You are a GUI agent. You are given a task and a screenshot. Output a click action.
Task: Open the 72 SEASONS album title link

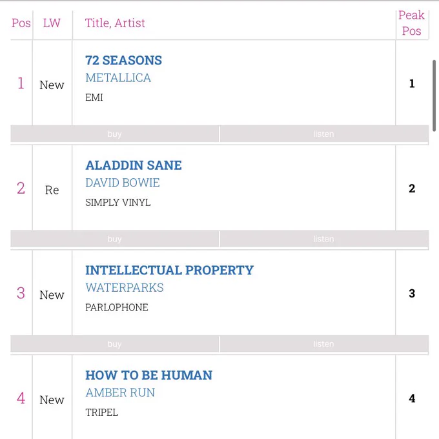tap(123, 60)
